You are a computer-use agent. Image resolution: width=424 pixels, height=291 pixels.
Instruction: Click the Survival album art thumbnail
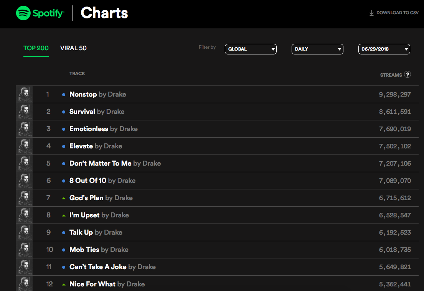tap(24, 112)
